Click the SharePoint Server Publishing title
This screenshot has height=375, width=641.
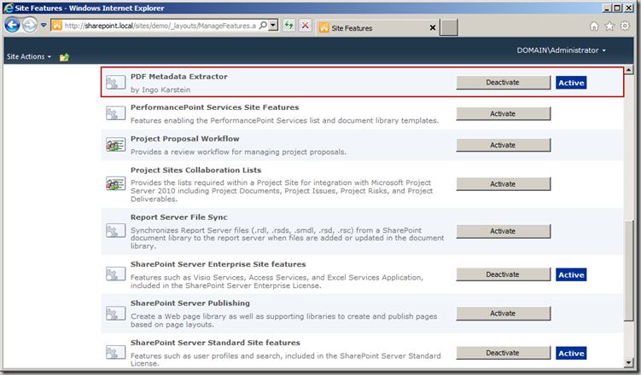(190, 303)
